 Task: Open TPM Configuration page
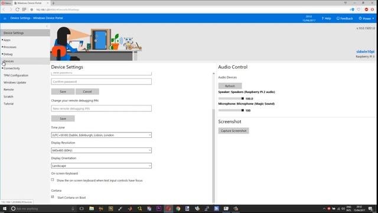(16, 75)
